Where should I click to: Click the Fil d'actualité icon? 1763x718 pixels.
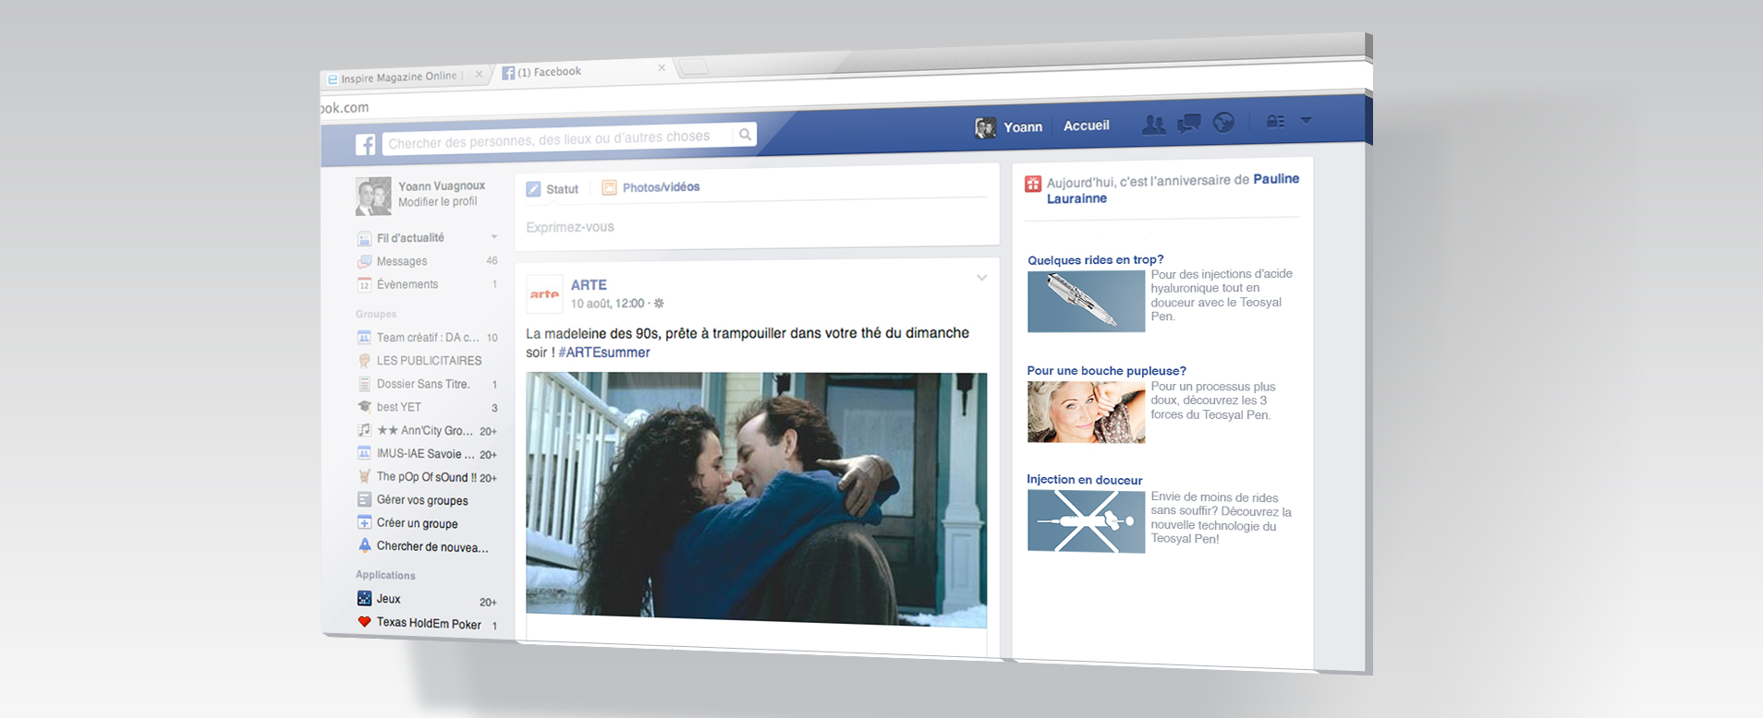point(364,239)
